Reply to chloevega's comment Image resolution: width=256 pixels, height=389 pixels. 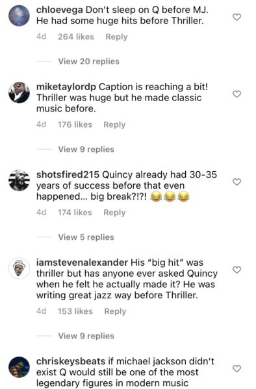116,37
